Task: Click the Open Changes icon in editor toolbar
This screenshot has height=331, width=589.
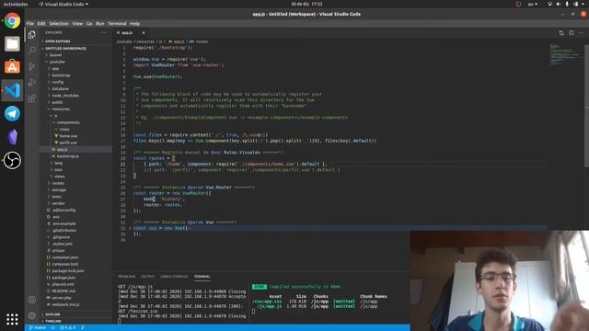Action: click(x=561, y=33)
